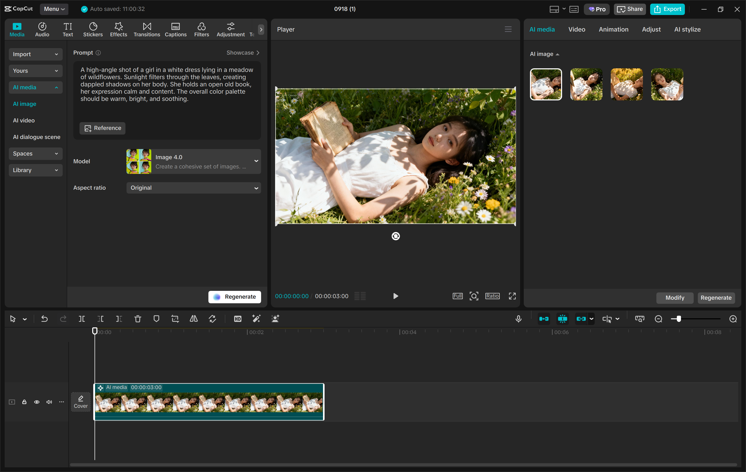Image resolution: width=746 pixels, height=472 pixels.
Task: Open the Menu in title bar
Action: point(54,9)
